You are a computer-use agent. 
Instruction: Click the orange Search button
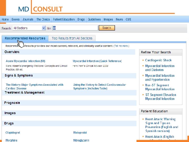point(107,28)
